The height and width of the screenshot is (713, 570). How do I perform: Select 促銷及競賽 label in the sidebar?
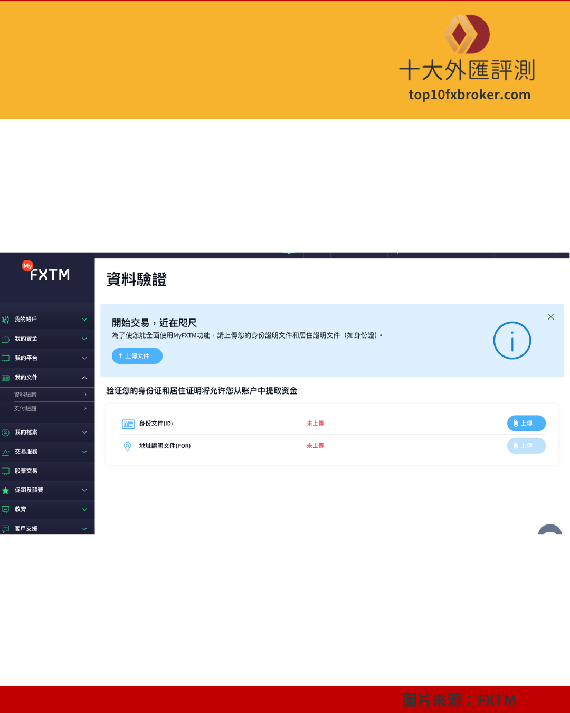pyautogui.click(x=29, y=490)
